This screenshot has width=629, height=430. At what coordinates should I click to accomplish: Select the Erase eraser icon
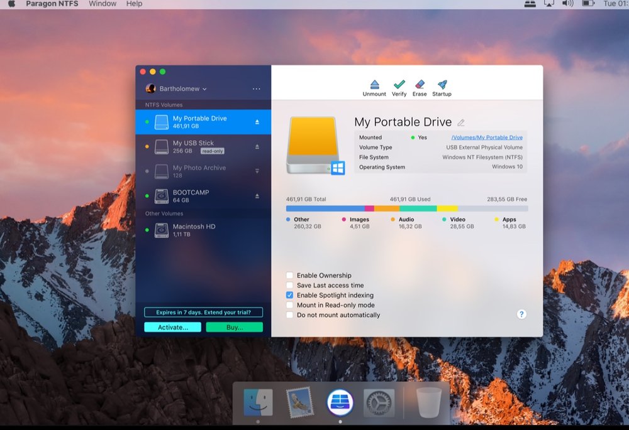click(x=420, y=84)
